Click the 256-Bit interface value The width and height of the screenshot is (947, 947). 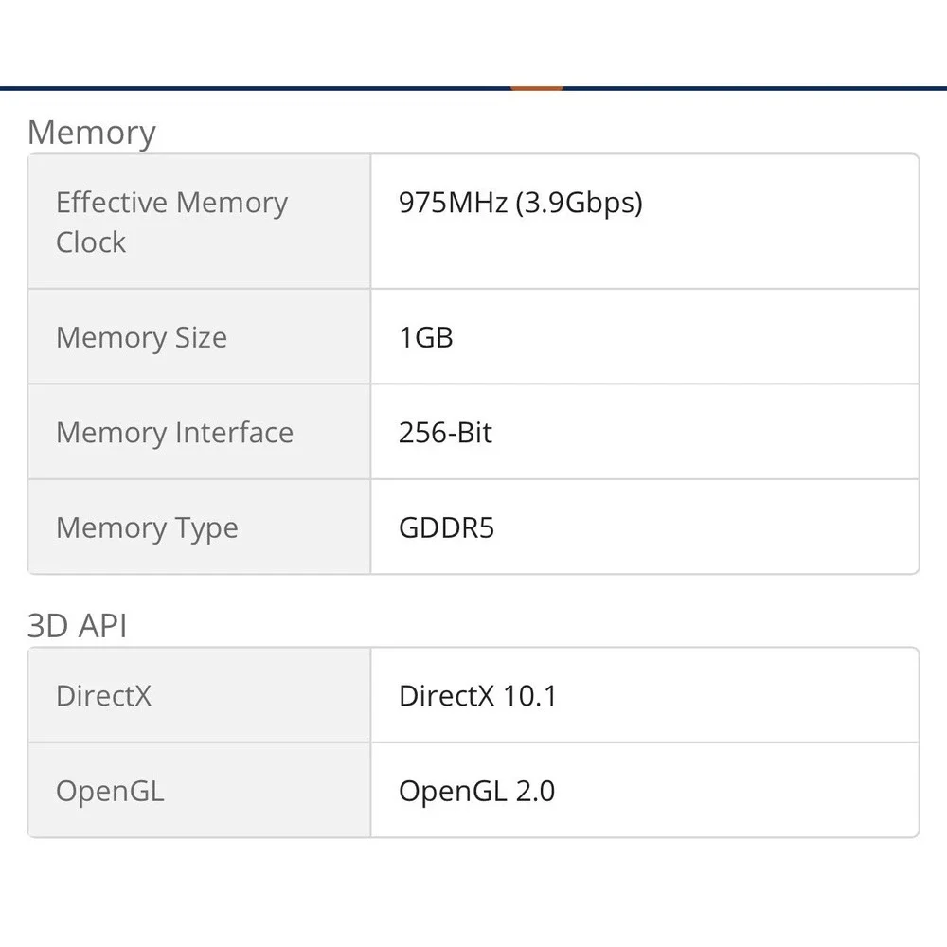click(x=445, y=433)
